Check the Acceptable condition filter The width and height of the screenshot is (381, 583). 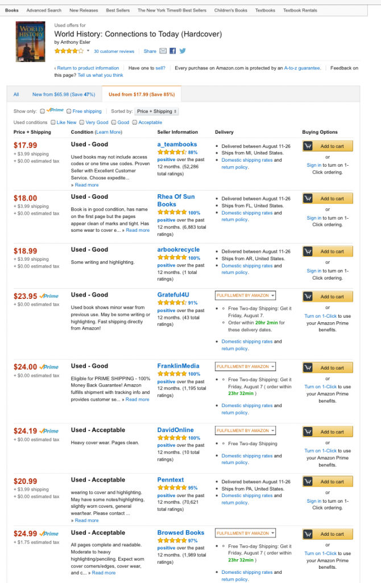pos(134,122)
